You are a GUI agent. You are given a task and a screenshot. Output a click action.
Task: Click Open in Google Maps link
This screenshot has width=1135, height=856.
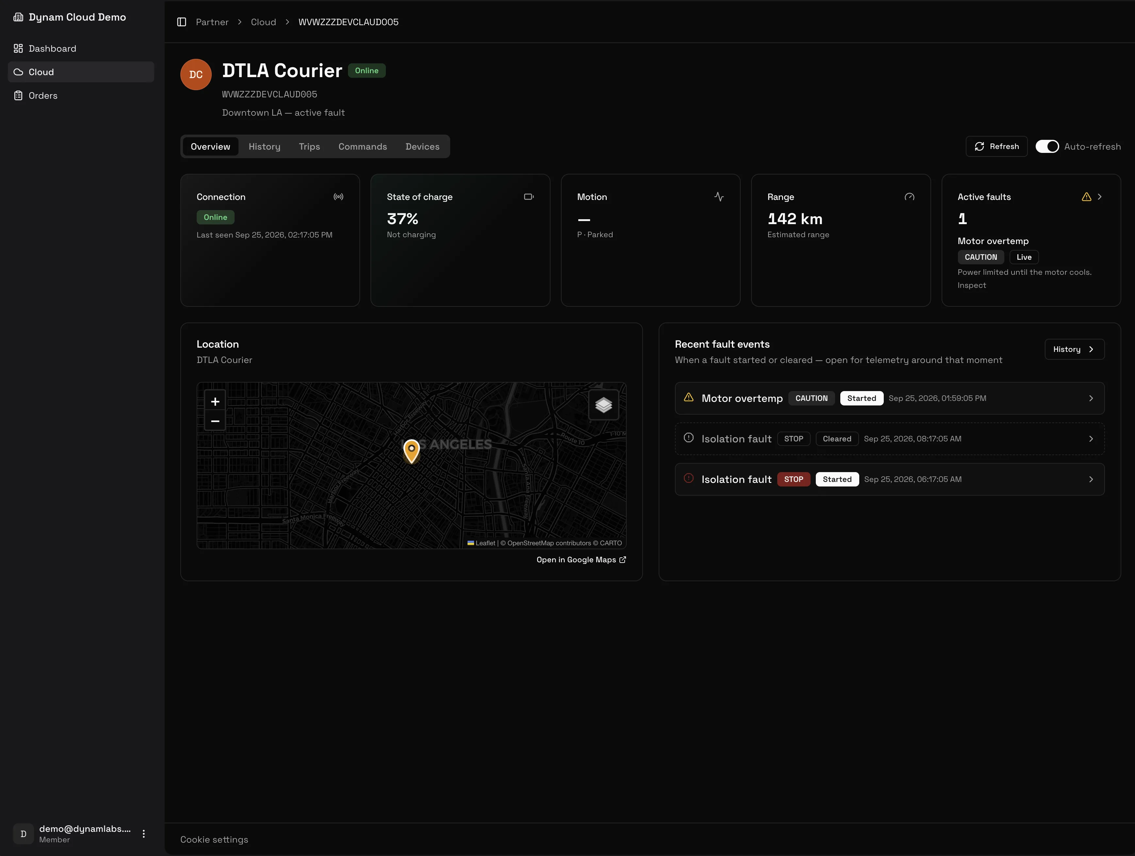[x=581, y=560]
